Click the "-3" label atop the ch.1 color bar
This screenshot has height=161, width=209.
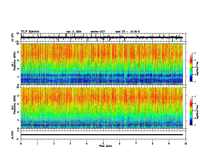coord(194,53)
